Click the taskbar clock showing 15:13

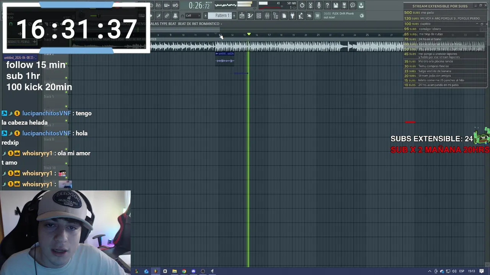click(472, 271)
